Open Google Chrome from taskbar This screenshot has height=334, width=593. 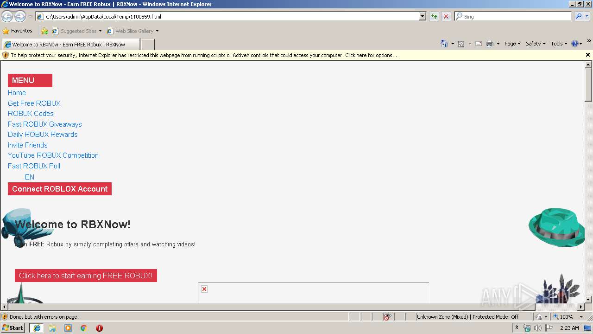[84, 328]
